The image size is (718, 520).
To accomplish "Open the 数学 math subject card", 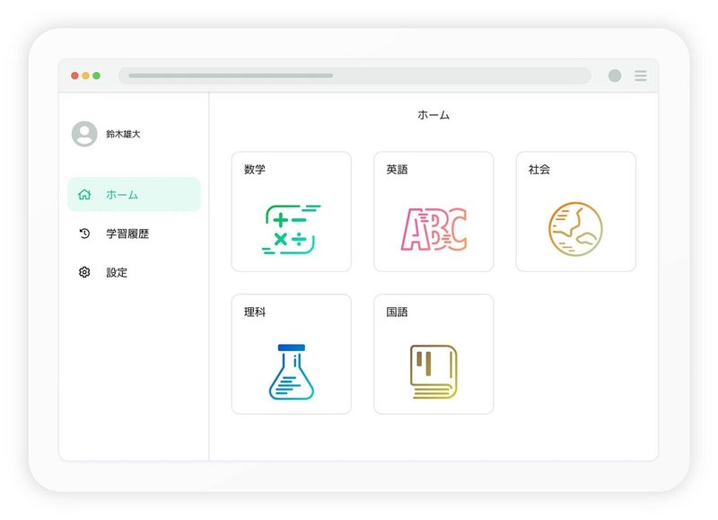I will (291, 212).
